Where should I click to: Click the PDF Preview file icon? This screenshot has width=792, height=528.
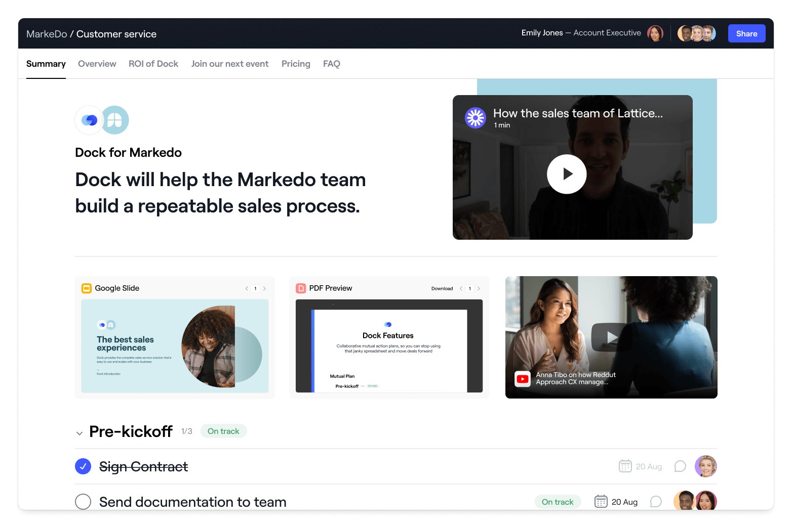tap(301, 288)
